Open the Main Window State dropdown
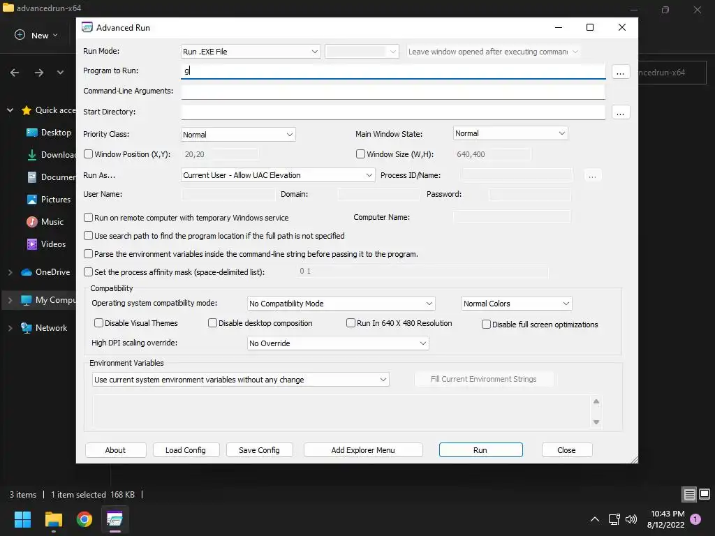Image resolution: width=715 pixels, height=536 pixels. (x=510, y=133)
